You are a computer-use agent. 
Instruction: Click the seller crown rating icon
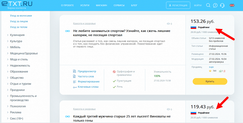click(x=210, y=71)
